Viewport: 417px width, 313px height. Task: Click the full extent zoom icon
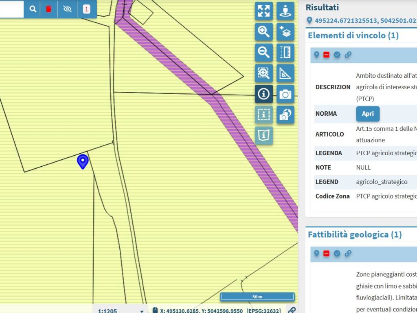(x=263, y=11)
